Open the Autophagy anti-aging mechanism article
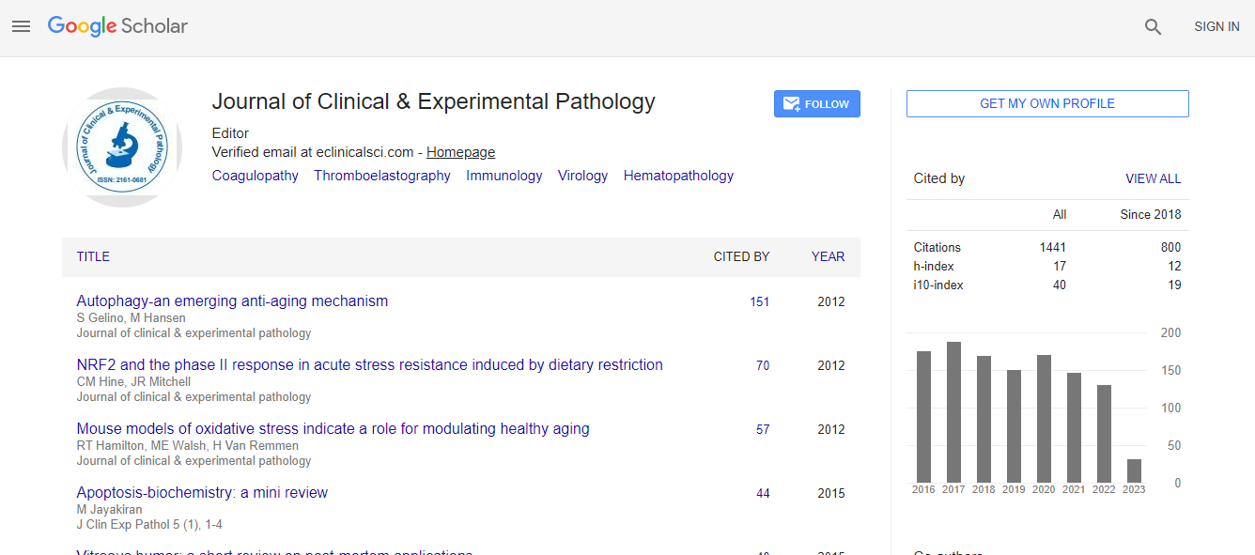 tap(232, 301)
